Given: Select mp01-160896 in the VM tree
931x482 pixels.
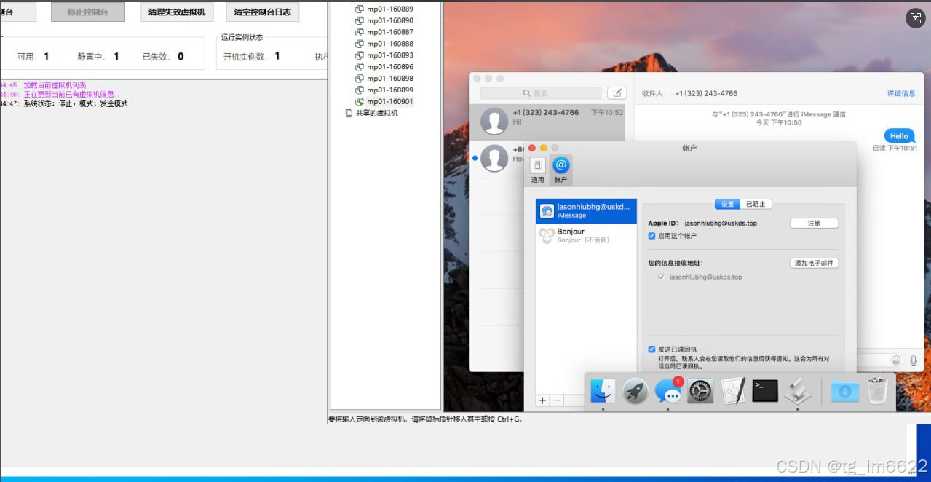Looking at the screenshot, I should click(x=390, y=67).
